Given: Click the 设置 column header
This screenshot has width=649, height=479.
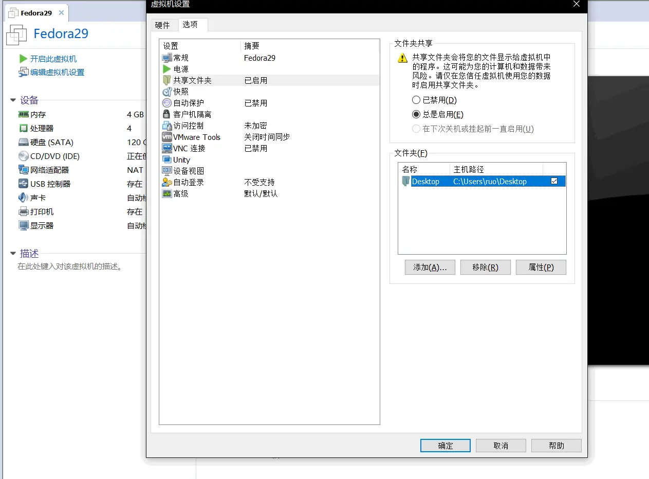Looking at the screenshot, I should click(200, 46).
